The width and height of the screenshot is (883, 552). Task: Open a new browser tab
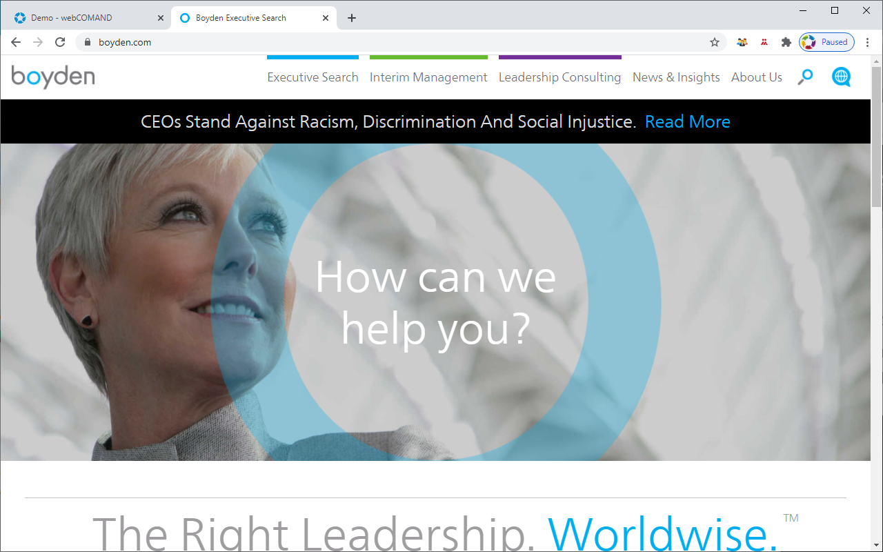coord(352,18)
